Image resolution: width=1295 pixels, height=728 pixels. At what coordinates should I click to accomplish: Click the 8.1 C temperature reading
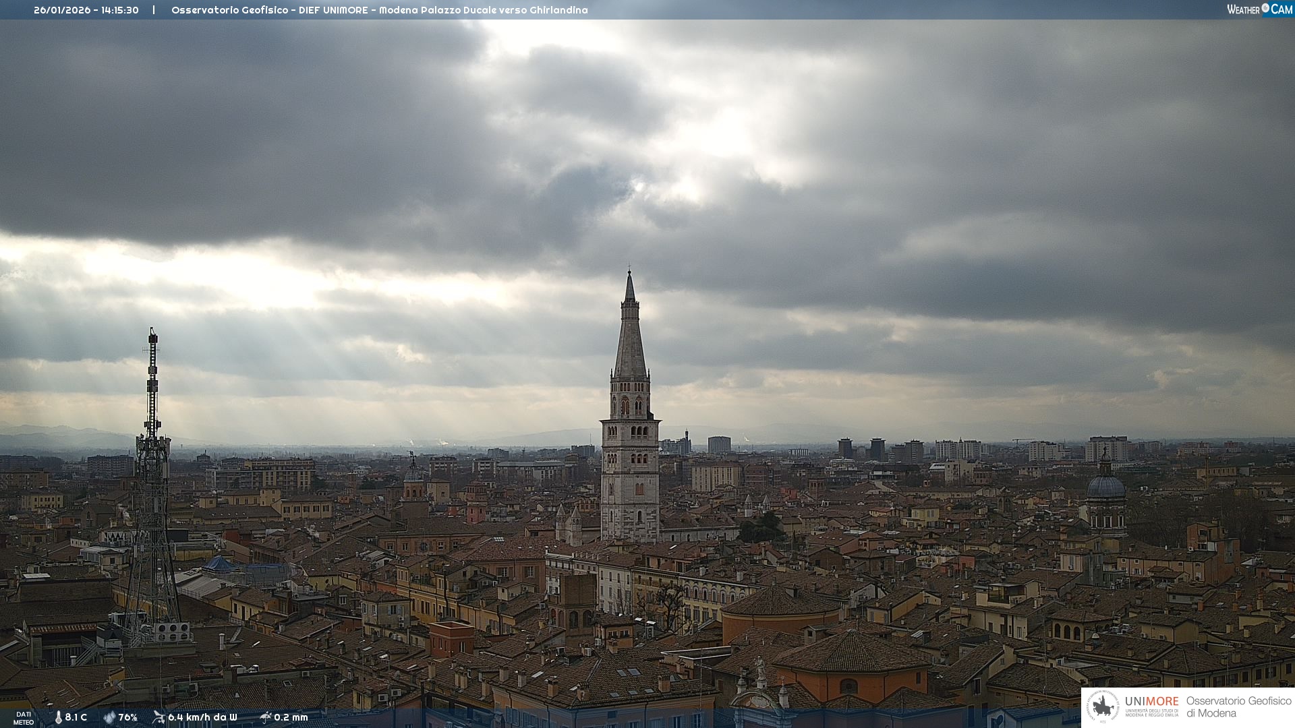76,717
